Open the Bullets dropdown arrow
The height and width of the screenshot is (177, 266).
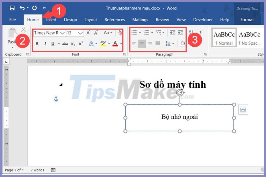140,33
